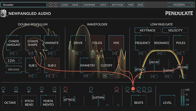Click the SAVE preset button
The image size is (196, 111).
[75, 5]
